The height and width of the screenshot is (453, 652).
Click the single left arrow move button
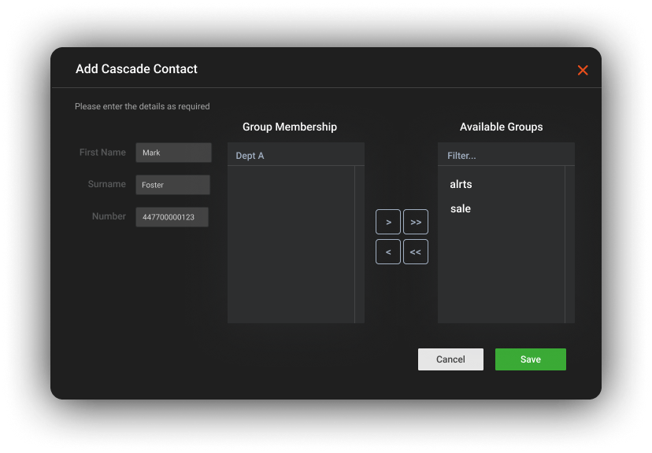pos(388,252)
